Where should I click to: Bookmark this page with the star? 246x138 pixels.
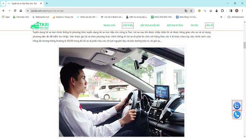pos(191,11)
